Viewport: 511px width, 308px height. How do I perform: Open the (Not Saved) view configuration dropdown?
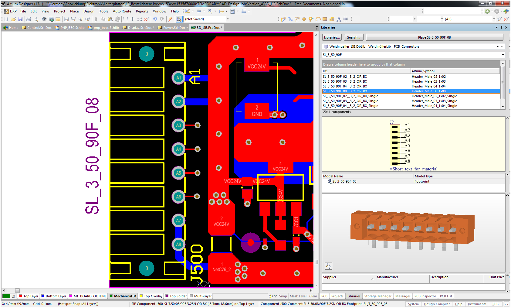coord(228,19)
